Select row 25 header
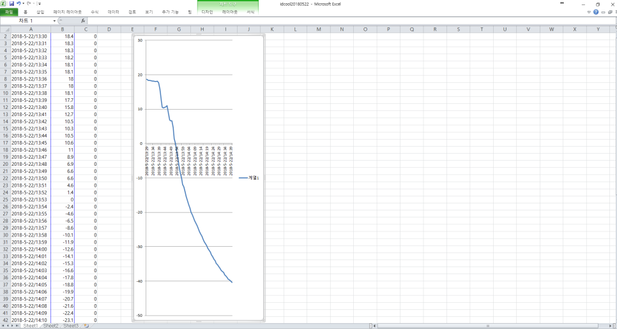 point(6,200)
